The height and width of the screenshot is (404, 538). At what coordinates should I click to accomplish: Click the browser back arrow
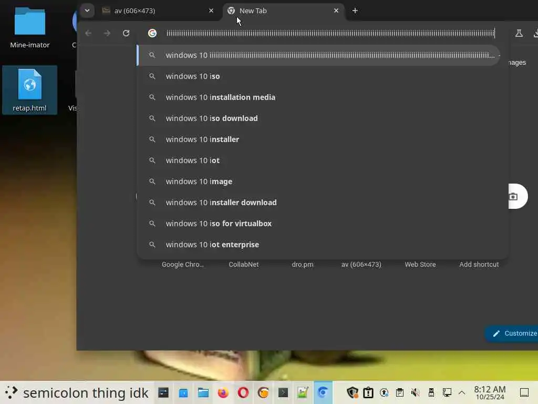pyautogui.click(x=88, y=33)
